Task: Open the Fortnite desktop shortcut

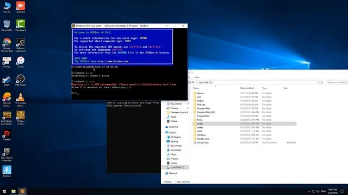Action: point(7,172)
